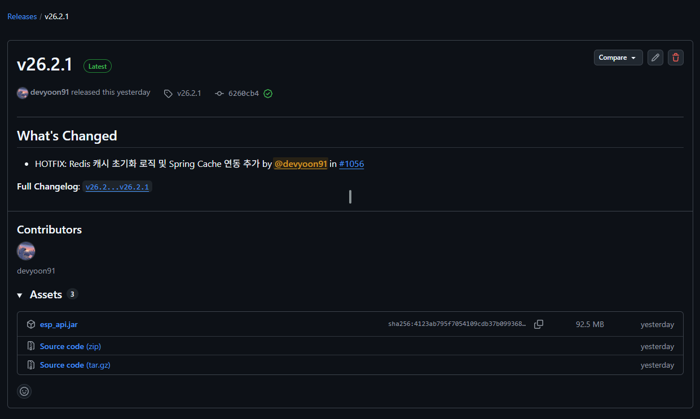Click the package icon beside esp_api.jar

pyautogui.click(x=31, y=324)
